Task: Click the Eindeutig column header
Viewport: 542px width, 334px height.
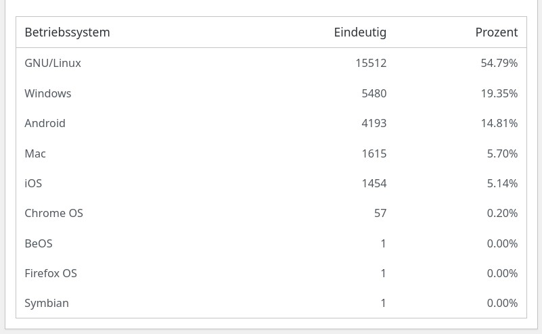Action: click(360, 32)
